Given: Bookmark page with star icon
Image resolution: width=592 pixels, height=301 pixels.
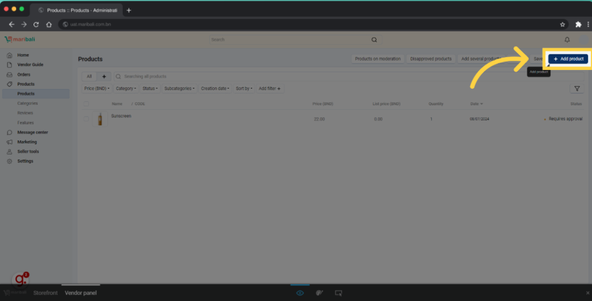Looking at the screenshot, I should [x=562, y=24].
